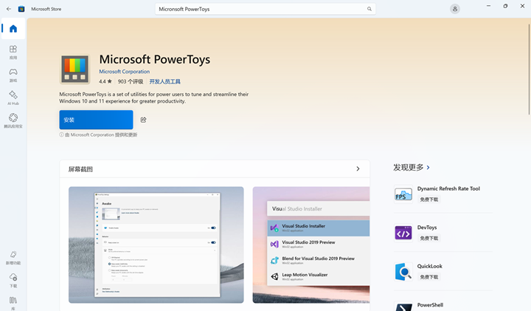The width and height of the screenshot is (531, 311).
Task: Install Microsoft PowerToys with blue button
Action: [x=96, y=120]
